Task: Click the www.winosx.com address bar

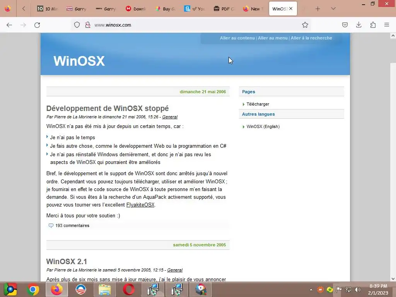Action: [x=192, y=25]
